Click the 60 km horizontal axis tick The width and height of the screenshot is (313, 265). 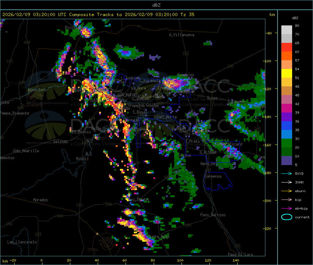coord(125,260)
